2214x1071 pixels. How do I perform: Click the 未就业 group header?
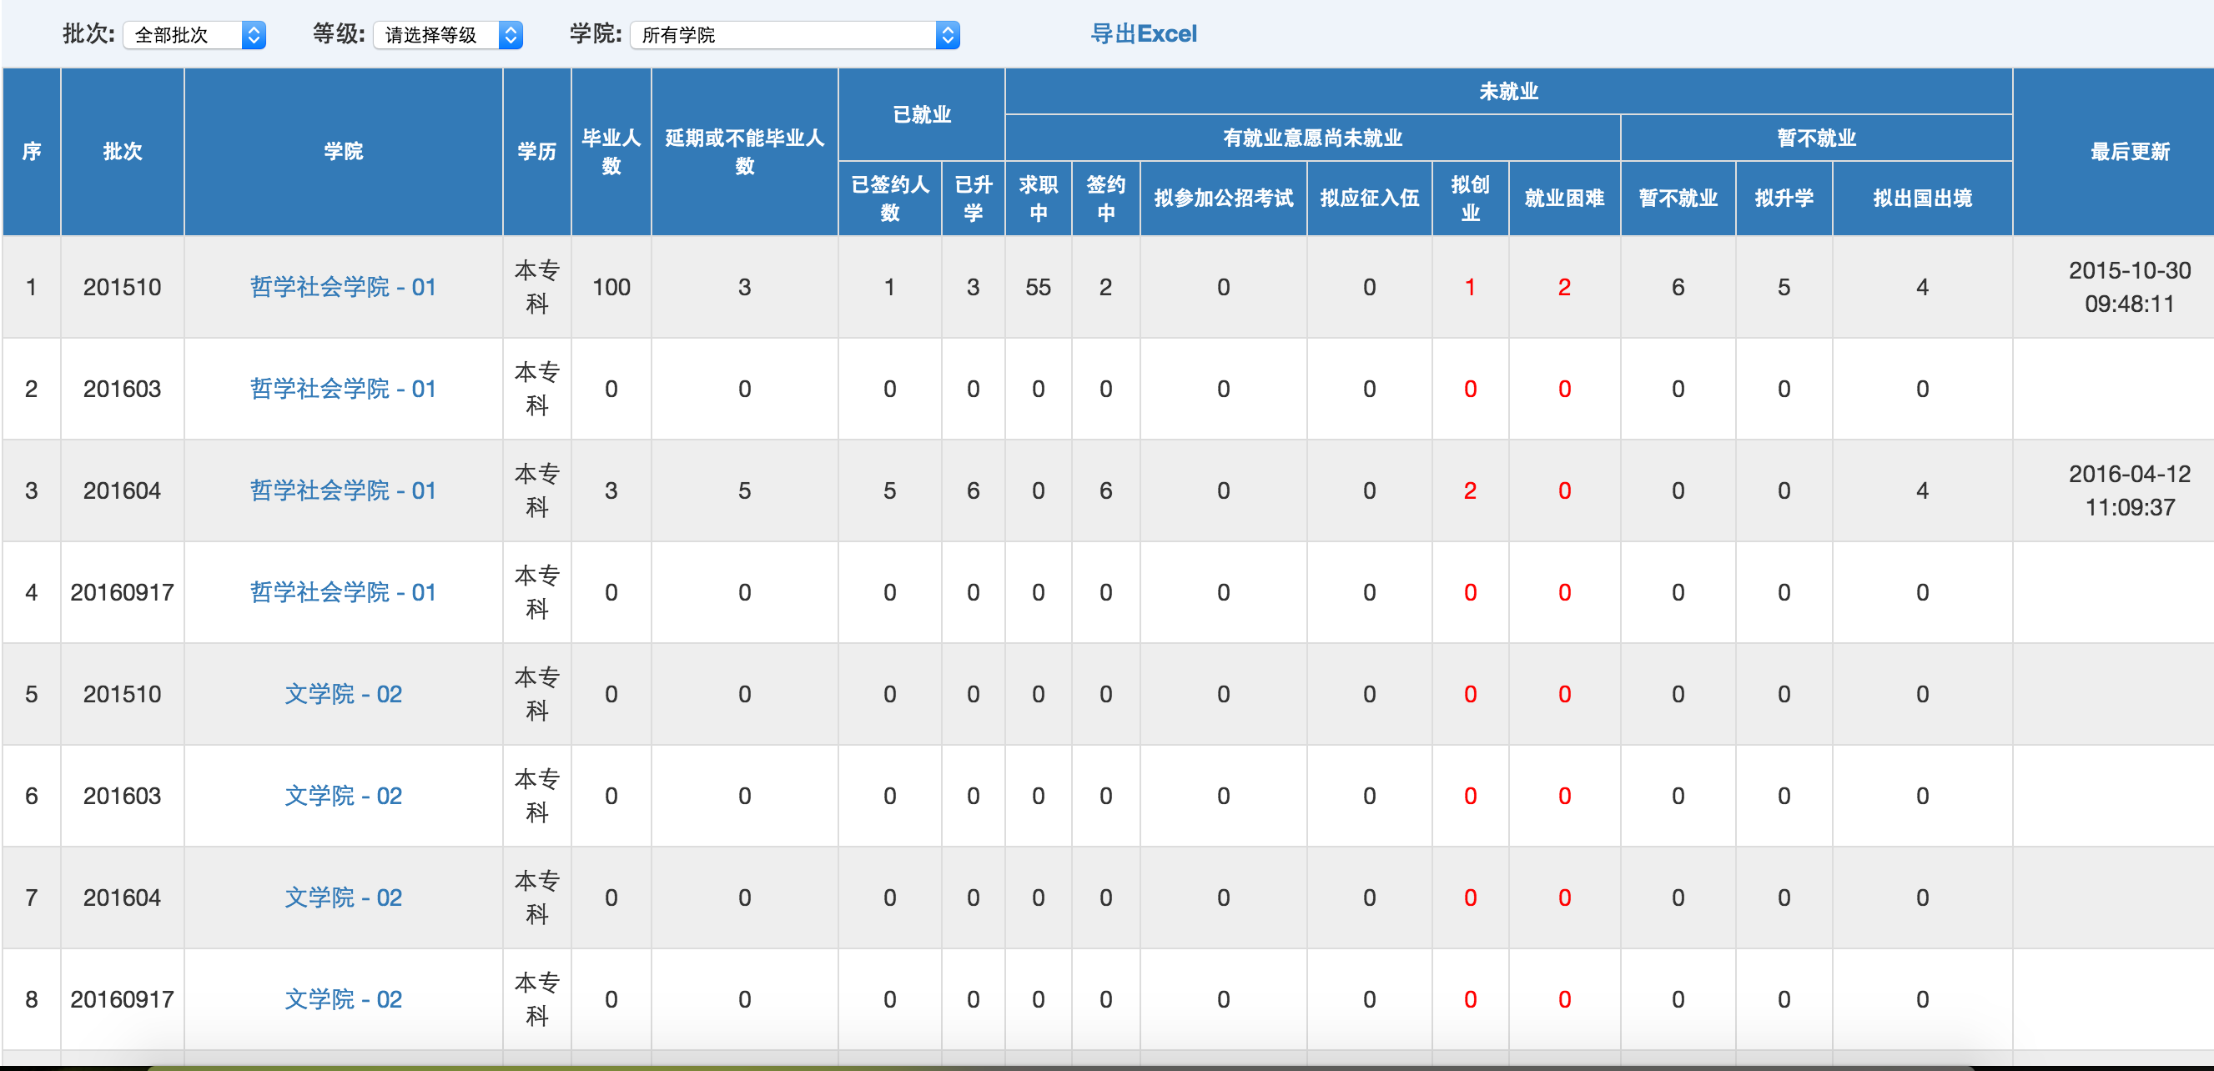(1508, 91)
